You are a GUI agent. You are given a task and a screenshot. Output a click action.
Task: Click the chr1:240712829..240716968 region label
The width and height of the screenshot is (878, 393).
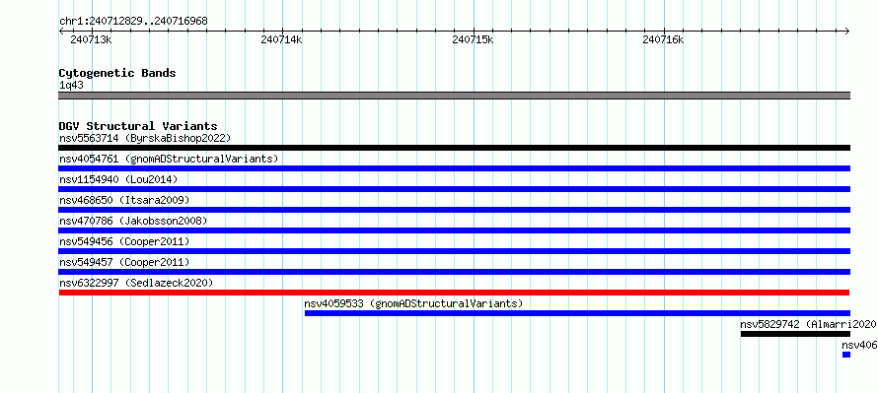tap(133, 22)
